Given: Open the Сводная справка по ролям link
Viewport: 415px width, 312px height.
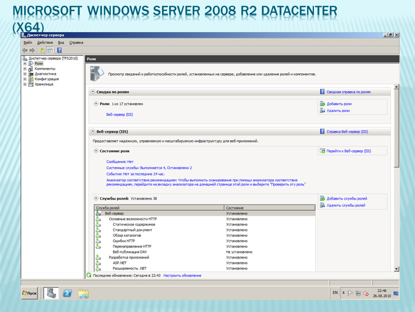Looking at the screenshot, I should pyautogui.click(x=349, y=92).
